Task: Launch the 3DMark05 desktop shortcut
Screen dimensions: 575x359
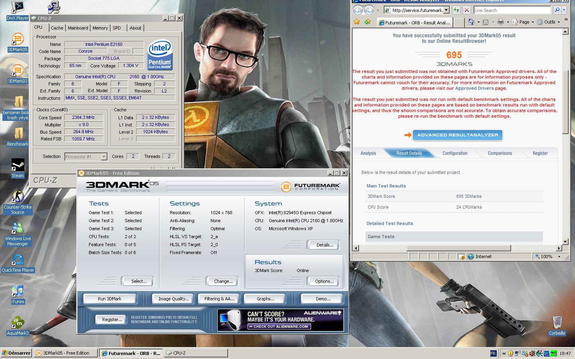Action: 18,43
